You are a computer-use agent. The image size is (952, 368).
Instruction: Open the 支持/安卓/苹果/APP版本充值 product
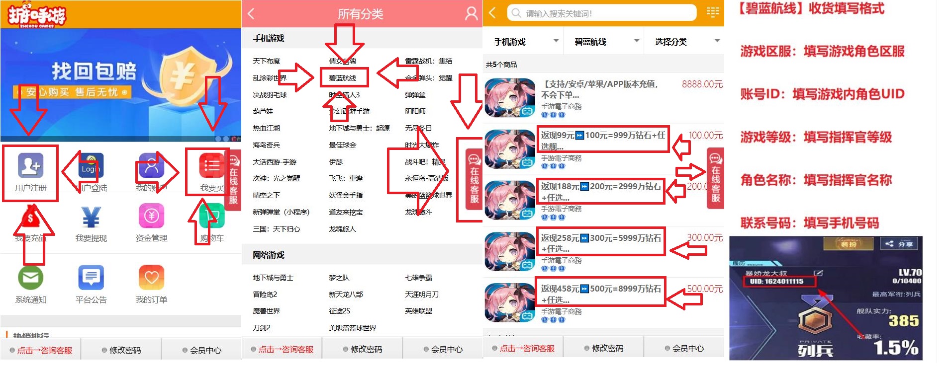tap(600, 89)
